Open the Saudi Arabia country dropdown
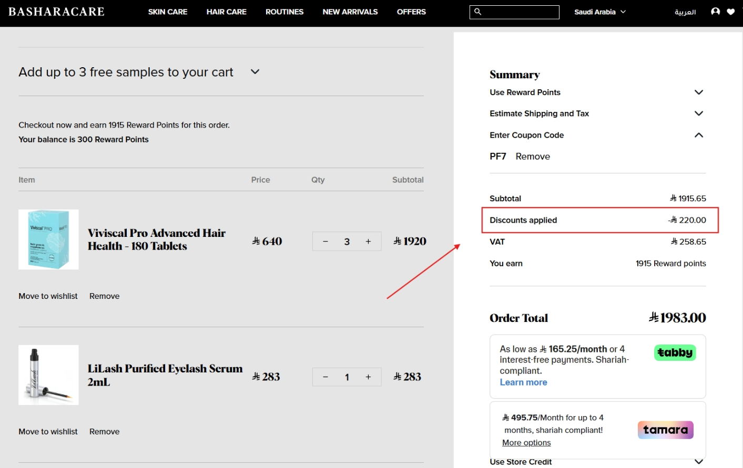Viewport: 743px width, 468px height. (600, 12)
